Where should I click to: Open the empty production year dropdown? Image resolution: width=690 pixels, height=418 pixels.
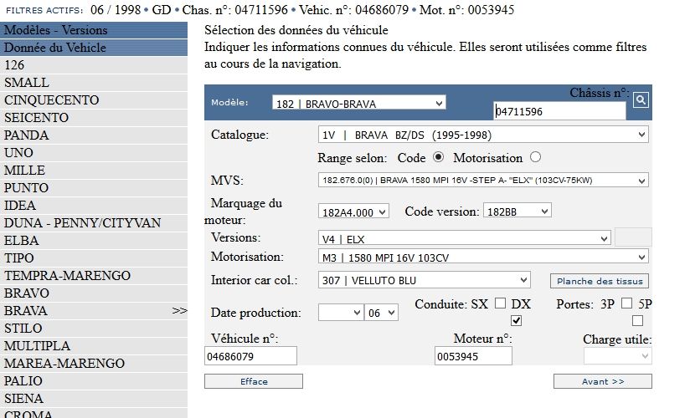341,313
